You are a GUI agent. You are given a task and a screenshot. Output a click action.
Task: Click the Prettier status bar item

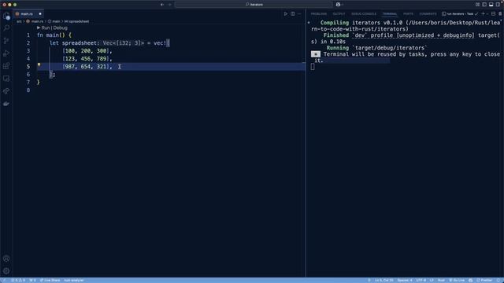click(x=485, y=281)
